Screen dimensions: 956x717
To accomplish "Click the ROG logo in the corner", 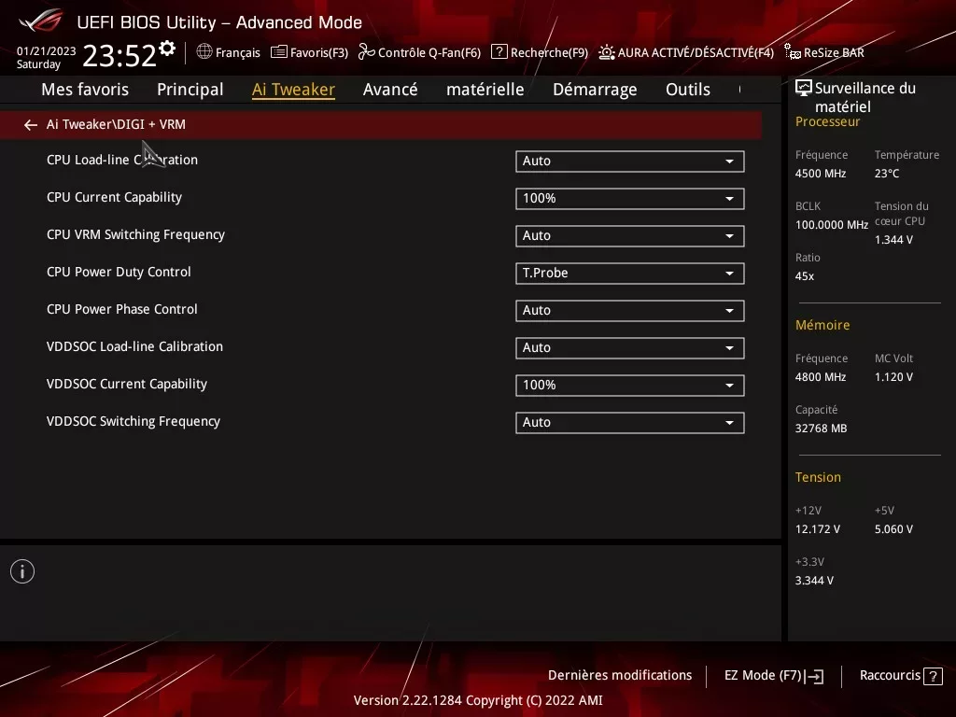I will tap(37, 21).
